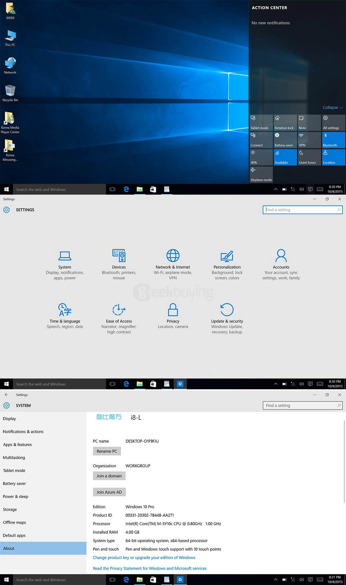Select Apps & features in sidebar

[x=43, y=444]
